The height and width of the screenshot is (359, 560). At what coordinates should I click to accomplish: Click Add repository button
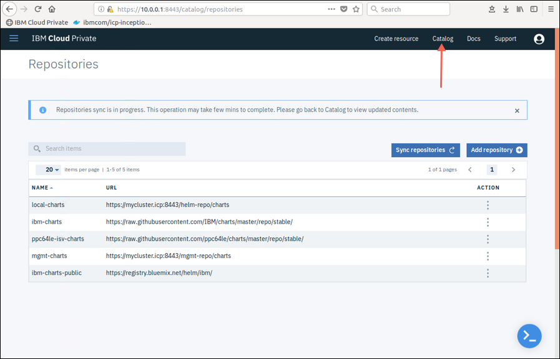pos(496,150)
